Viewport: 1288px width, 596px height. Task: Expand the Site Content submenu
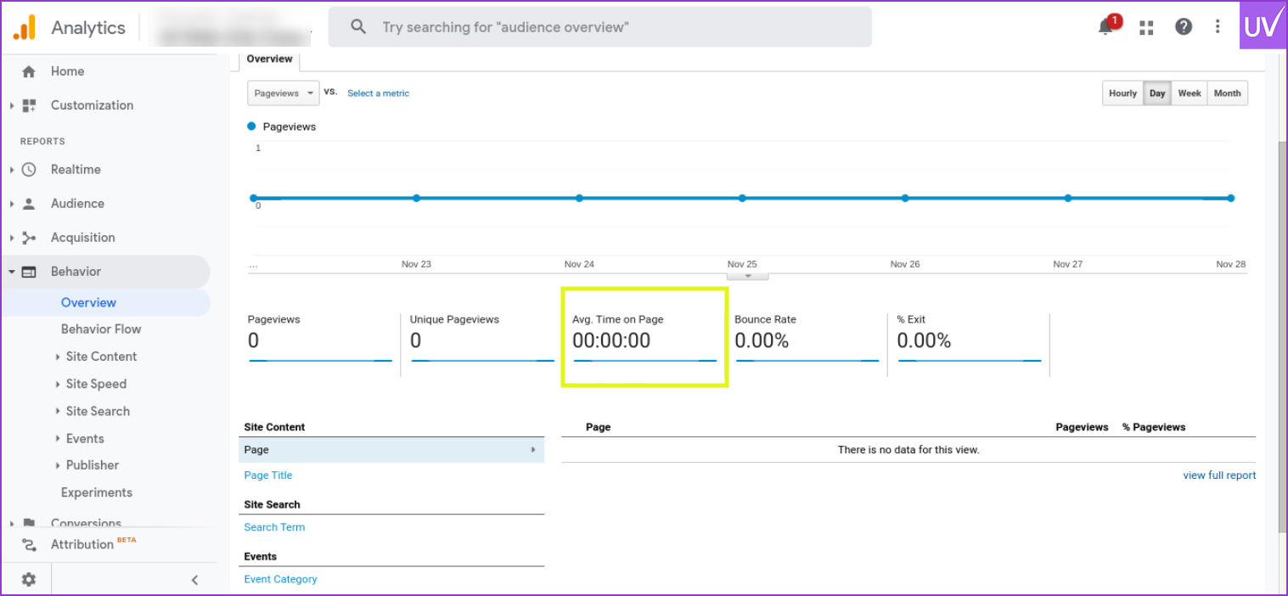coord(100,357)
